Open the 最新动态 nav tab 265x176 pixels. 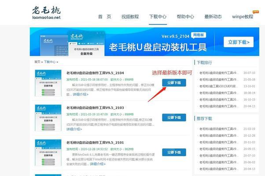(213, 17)
